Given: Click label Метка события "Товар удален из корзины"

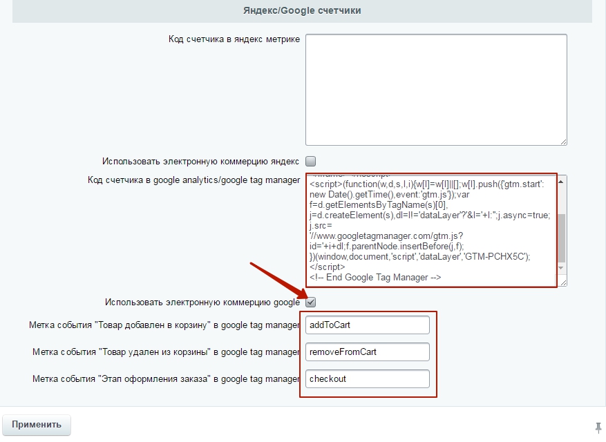Looking at the screenshot, I should (167, 352).
